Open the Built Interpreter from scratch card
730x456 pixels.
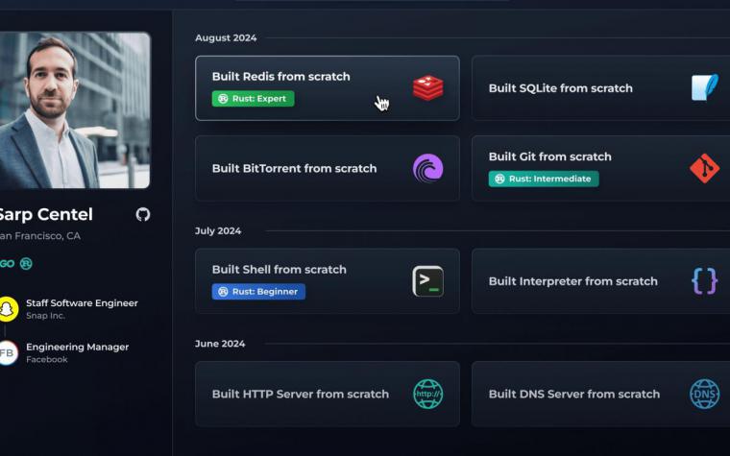tap(600, 281)
